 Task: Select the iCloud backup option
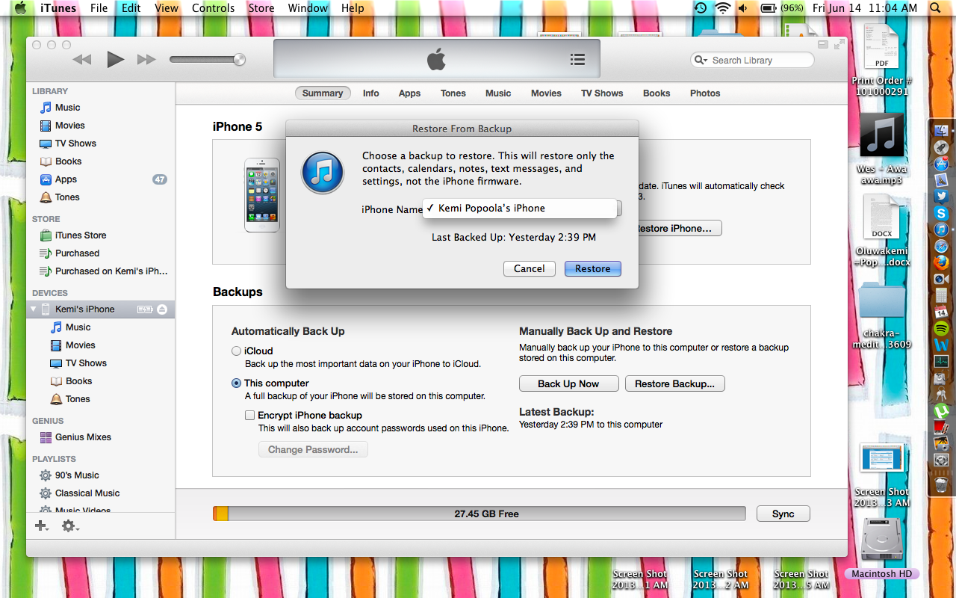coord(236,351)
